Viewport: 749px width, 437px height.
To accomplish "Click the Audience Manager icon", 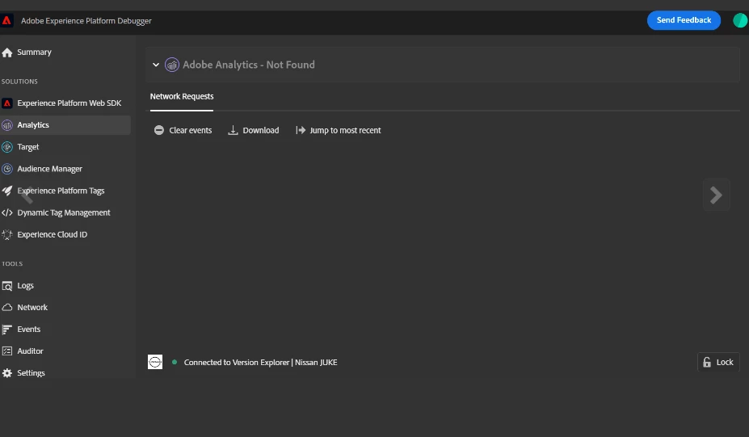I will [x=6, y=169].
